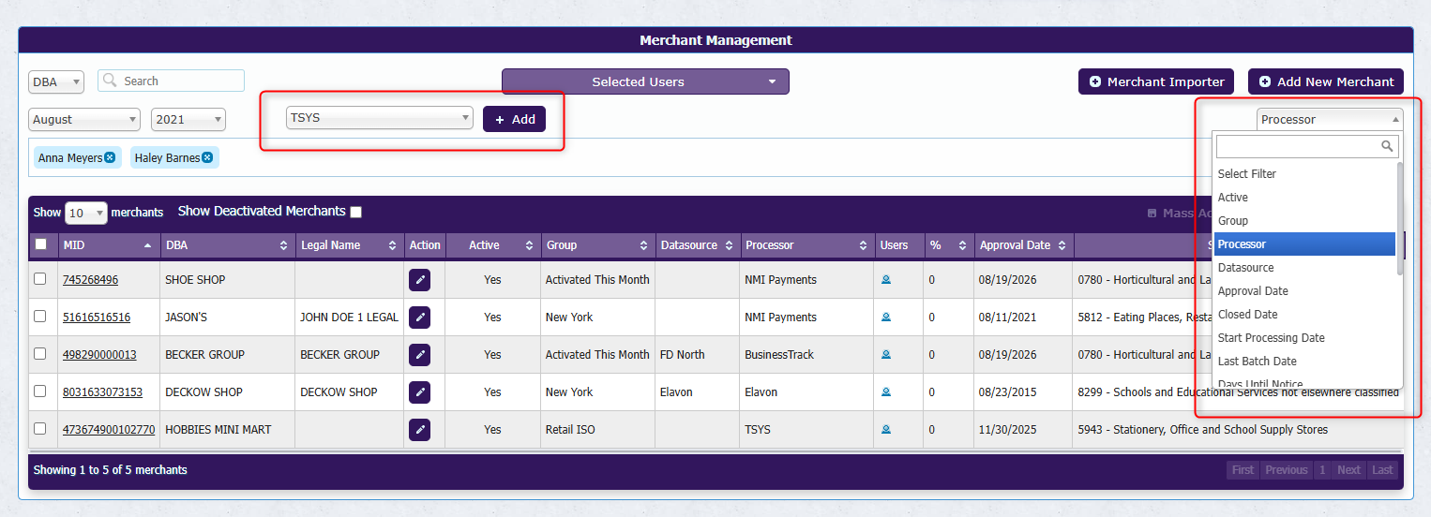This screenshot has width=1431, height=517.
Task: Open MID link 498290000013
Action: (x=99, y=355)
